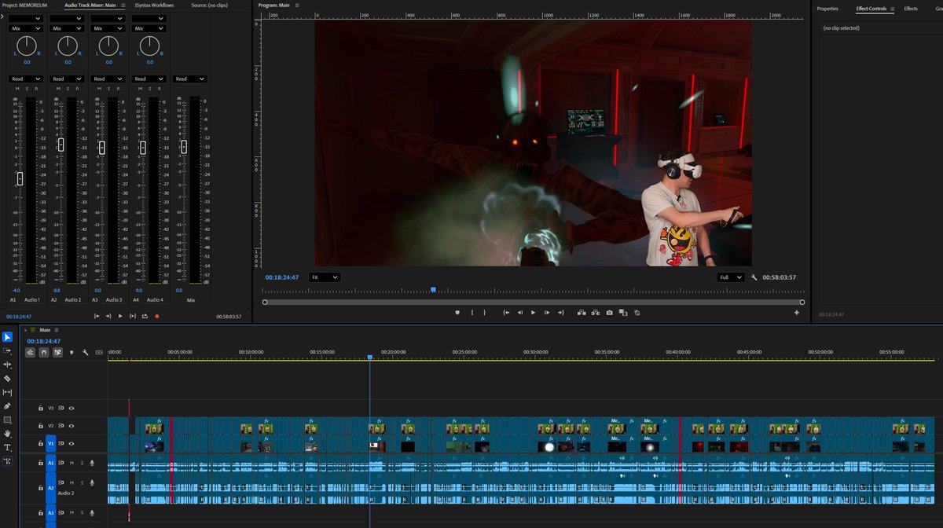This screenshot has width=943, height=528.
Task: Open the Audio Track Mixer panel menu
Action: coord(122,6)
